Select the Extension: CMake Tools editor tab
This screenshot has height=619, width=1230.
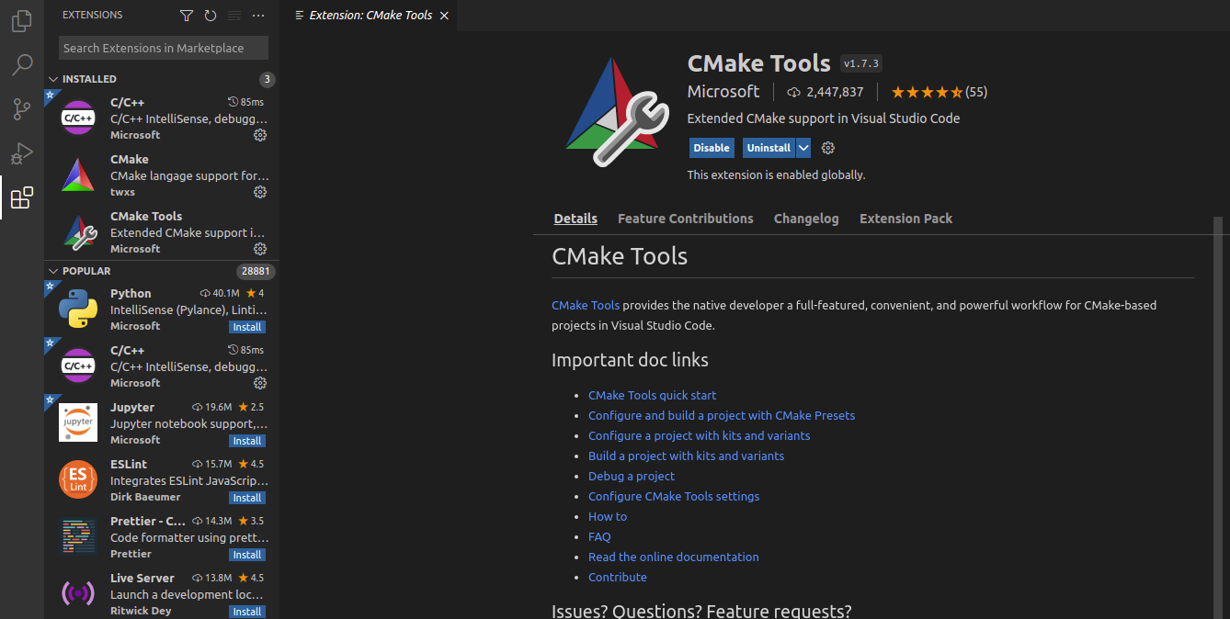pyautogui.click(x=369, y=16)
